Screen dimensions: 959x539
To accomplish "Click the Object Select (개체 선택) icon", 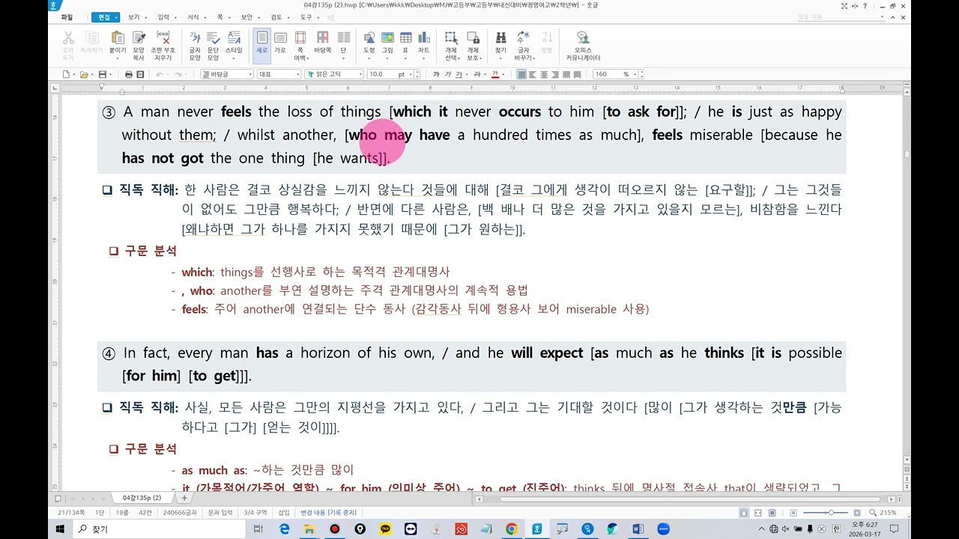I will click(x=451, y=37).
